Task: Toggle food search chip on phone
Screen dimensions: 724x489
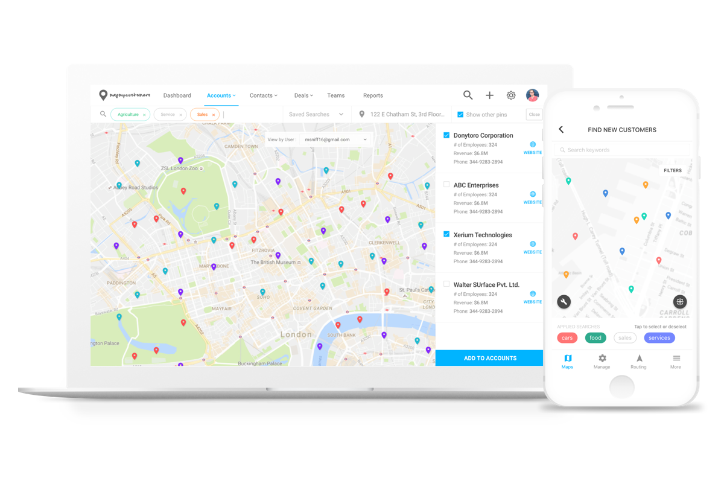Action: pyautogui.click(x=595, y=338)
